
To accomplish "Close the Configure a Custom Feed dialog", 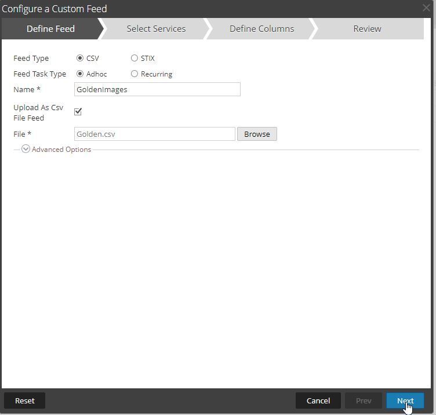I will (x=426, y=8).
